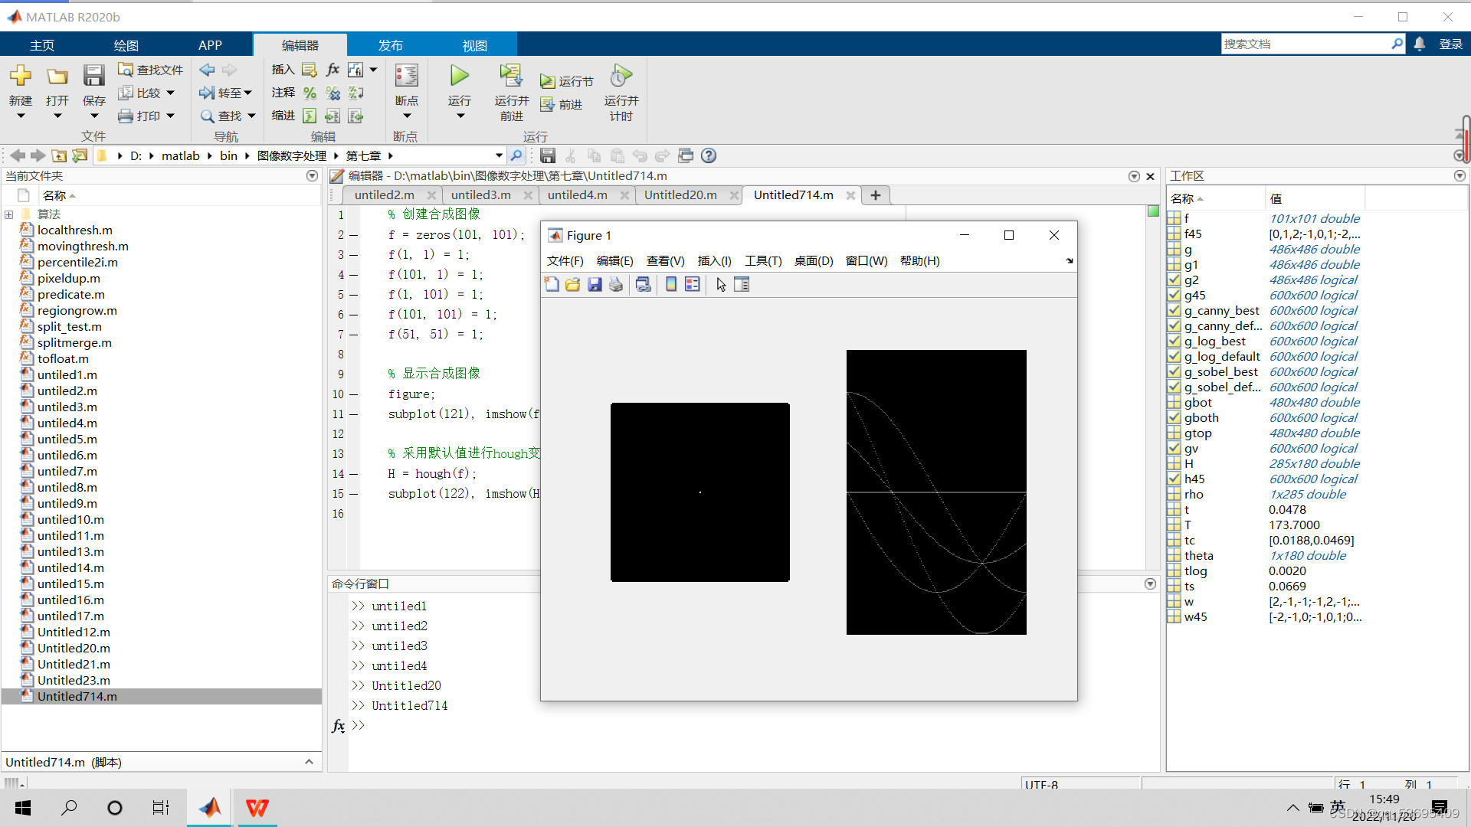Viewport: 1471px width, 827px height.
Task: Add a new editor tab with plus button
Action: (x=876, y=195)
